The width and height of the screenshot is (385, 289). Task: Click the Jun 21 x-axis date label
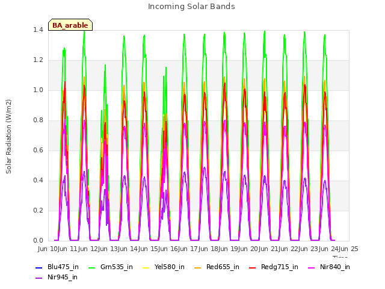point(269,249)
